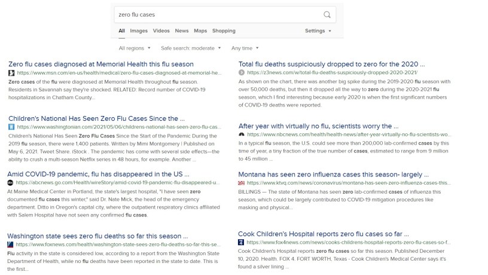Click the ABC News favicon icon
The image size is (488, 275).
tap(11, 182)
